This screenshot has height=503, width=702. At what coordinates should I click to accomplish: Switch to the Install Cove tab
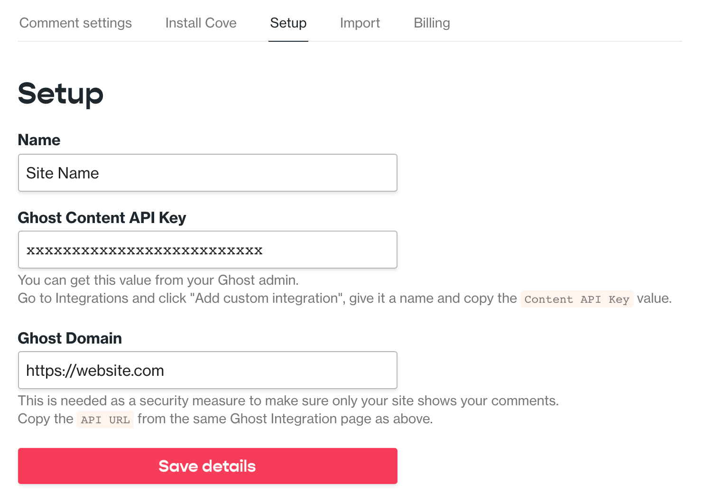pos(201,23)
